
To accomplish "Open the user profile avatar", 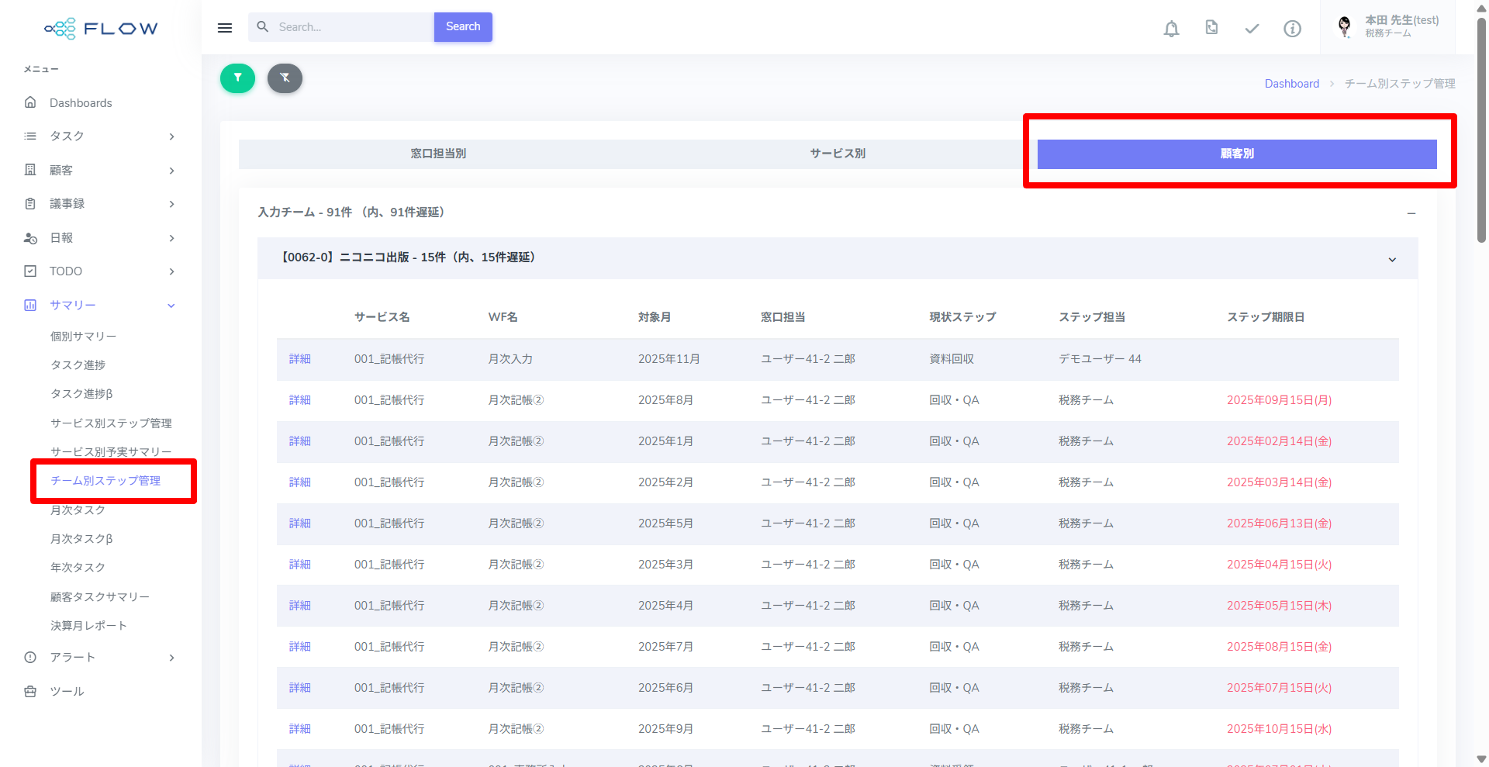I will point(1345,27).
